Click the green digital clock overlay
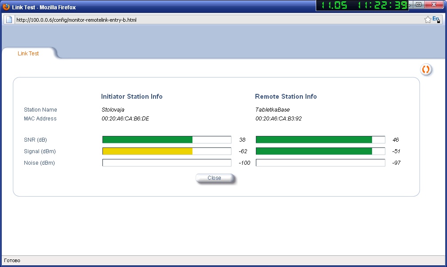This screenshot has height=267, width=447. [x=362, y=5]
